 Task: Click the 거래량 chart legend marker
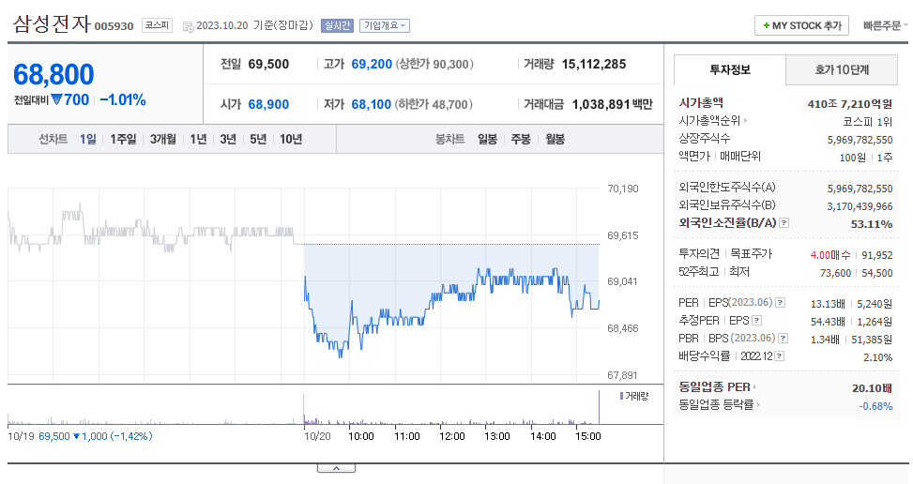point(621,396)
